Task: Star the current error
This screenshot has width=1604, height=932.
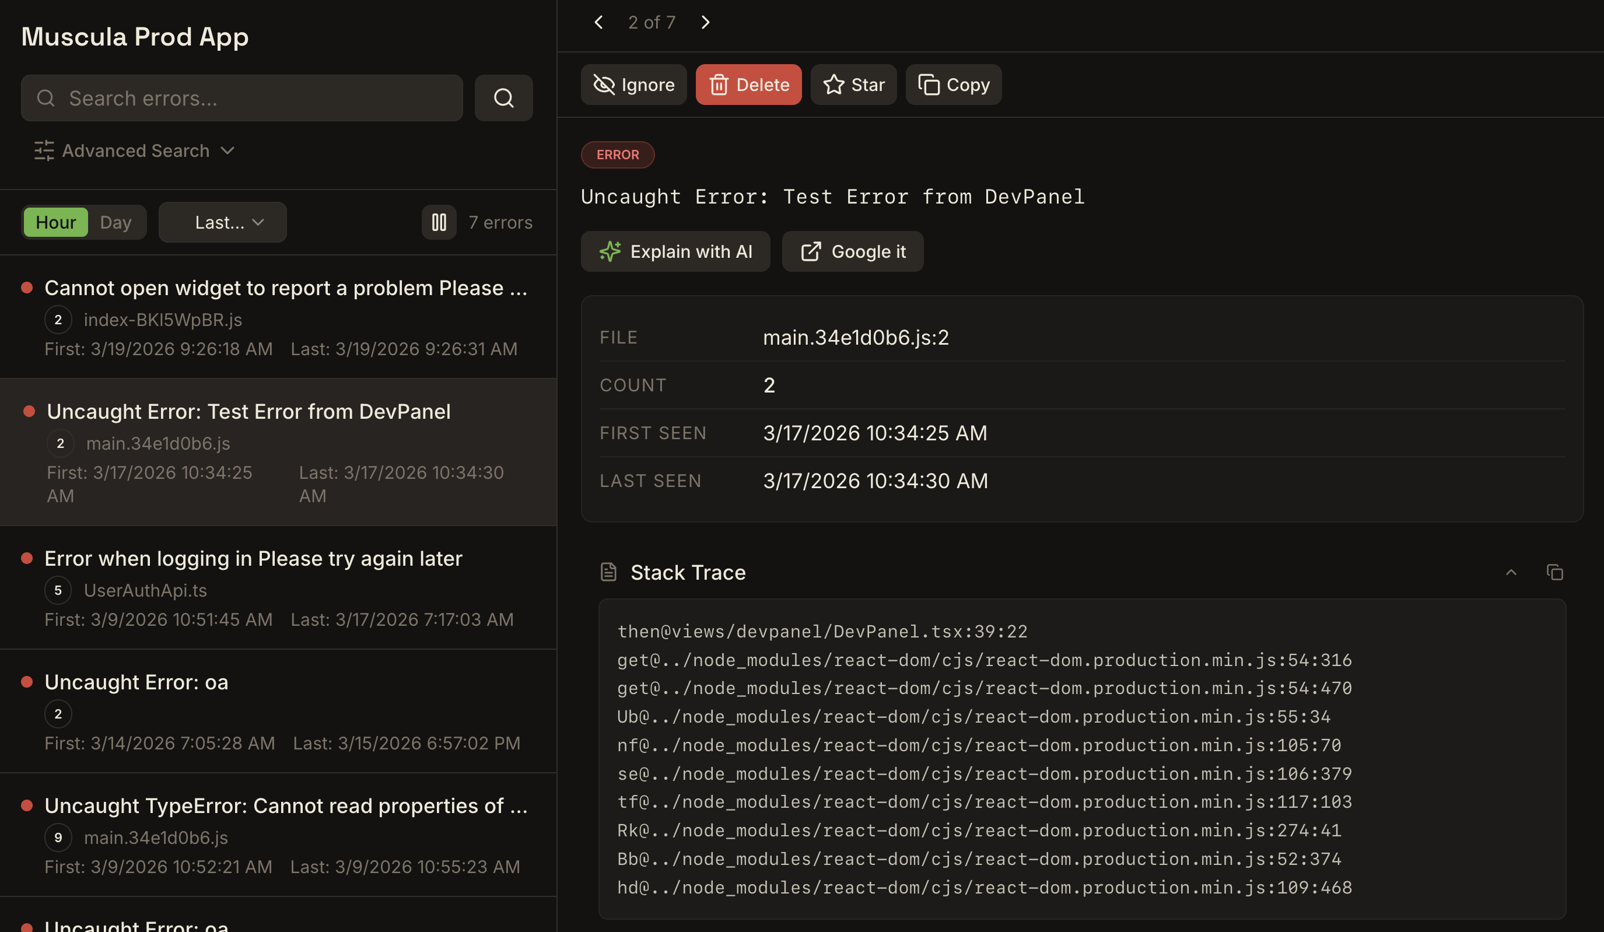Action: pyautogui.click(x=853, y=84)
